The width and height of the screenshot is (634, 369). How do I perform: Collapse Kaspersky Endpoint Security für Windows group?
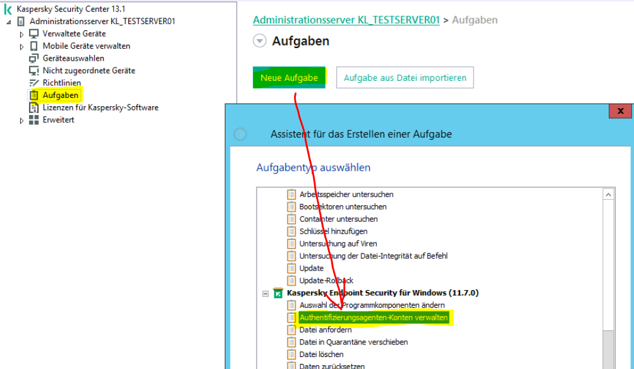click(x=265, y=293)
